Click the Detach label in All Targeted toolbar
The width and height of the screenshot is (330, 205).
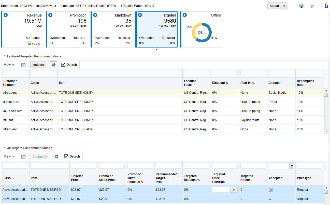75,156
